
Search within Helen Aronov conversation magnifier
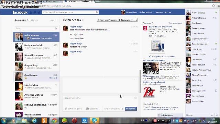pos(136,20)
